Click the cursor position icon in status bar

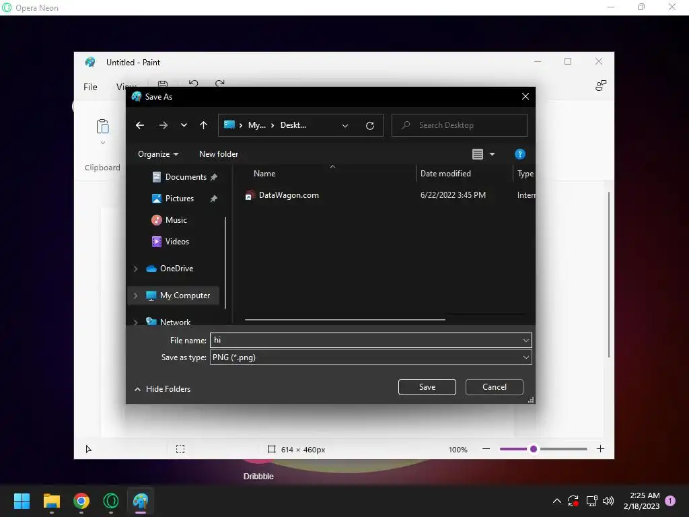(x=88, y=449)
